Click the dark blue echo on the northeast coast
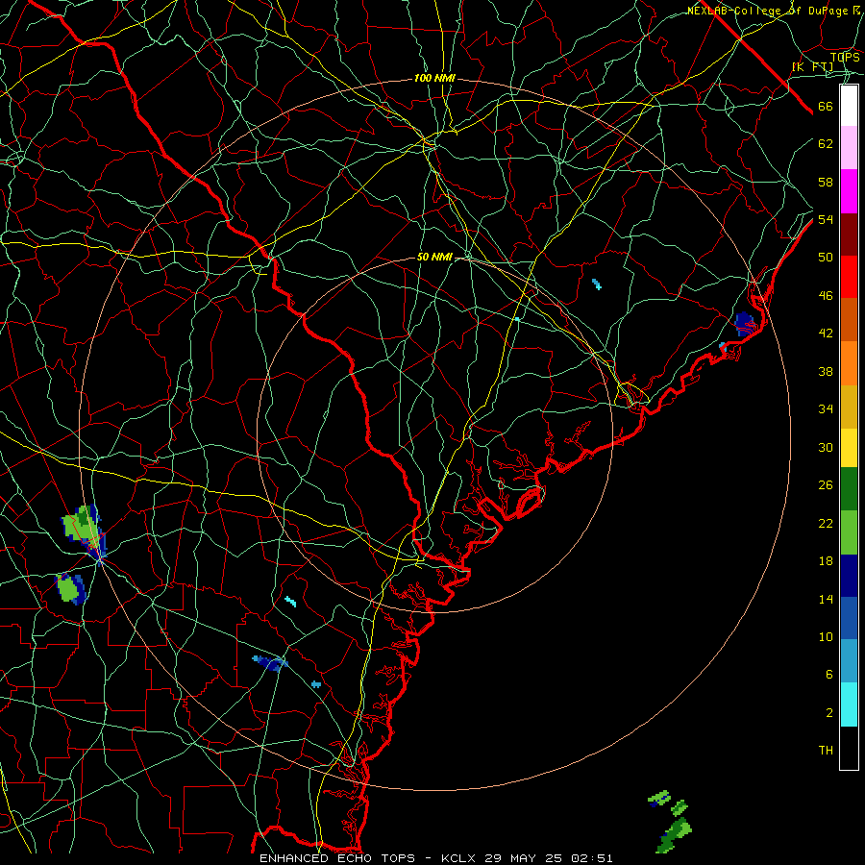865x865 pixels. [x=745, y=324]
